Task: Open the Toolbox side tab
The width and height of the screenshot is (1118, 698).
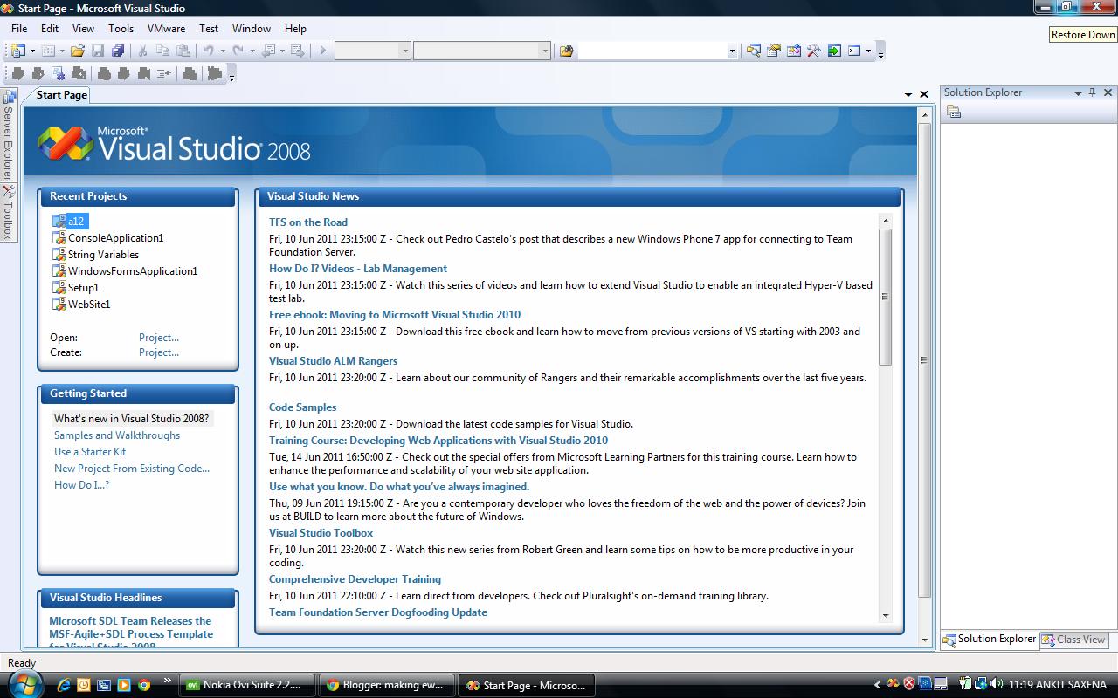Action: pyautogui.click(x=7, y=215)
